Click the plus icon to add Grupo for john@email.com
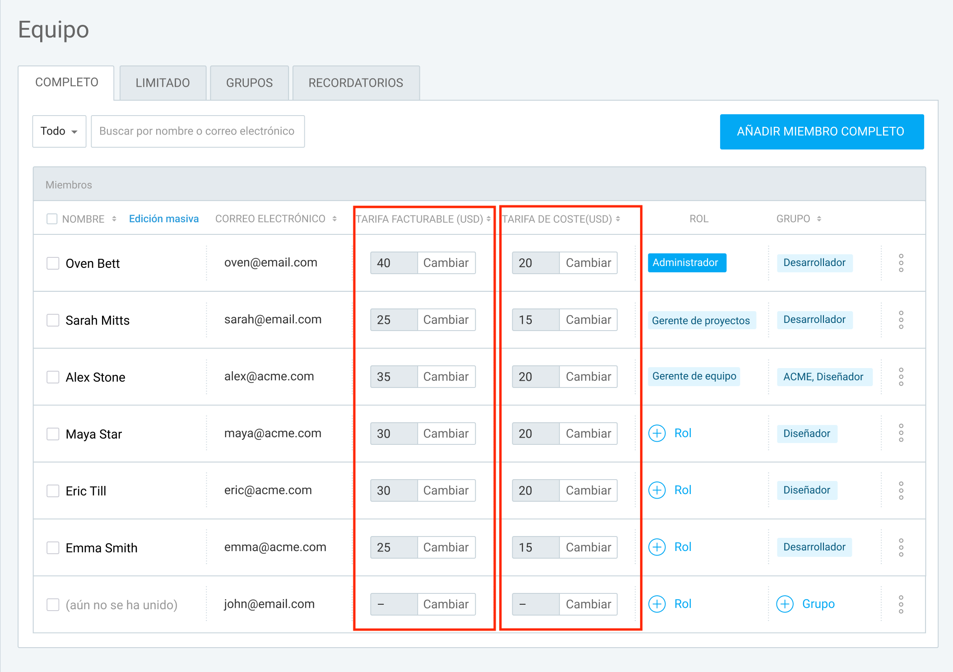The height and width of the screenshot is (672, 953). click(785, 604)
